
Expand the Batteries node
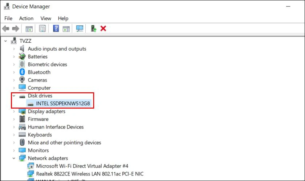click(x=14, y=56)
